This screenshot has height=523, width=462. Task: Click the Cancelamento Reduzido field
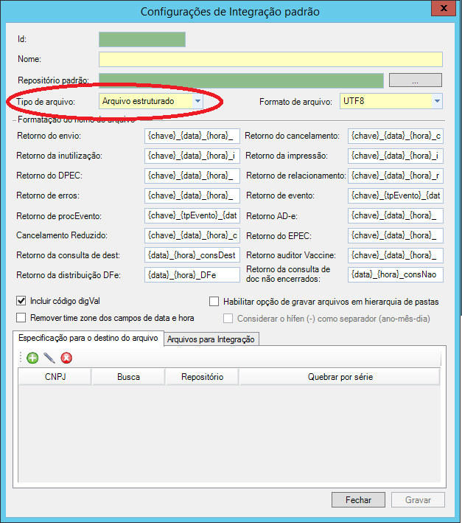tap(192, 235)
